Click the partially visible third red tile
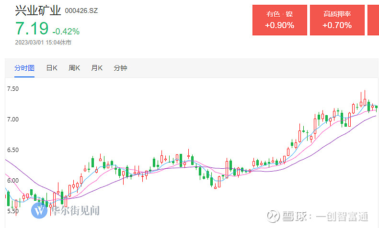The width and height of the screenshot is (379, 228). coord(373,20)
